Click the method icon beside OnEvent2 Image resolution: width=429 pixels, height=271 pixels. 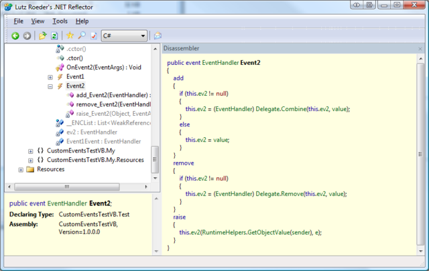60,68
